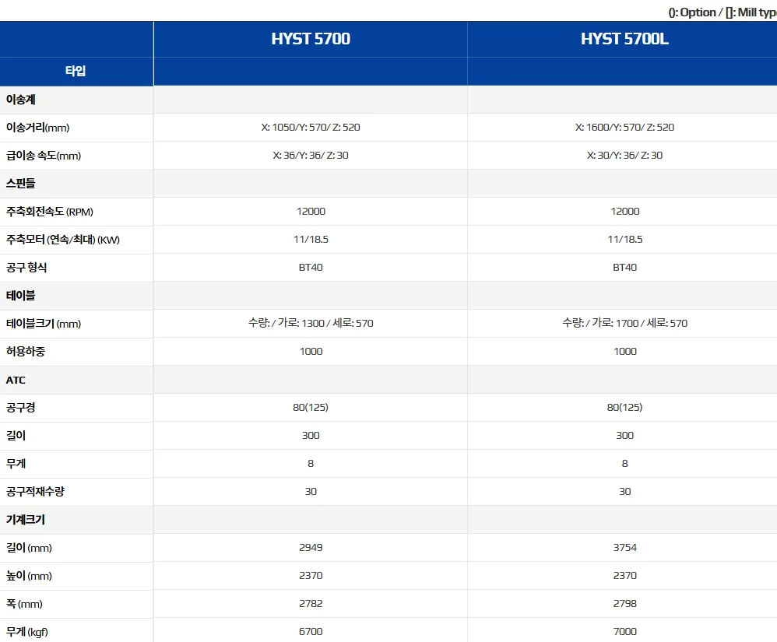Select 80(125) in the HYST 5700L column

tap(625, 407)
